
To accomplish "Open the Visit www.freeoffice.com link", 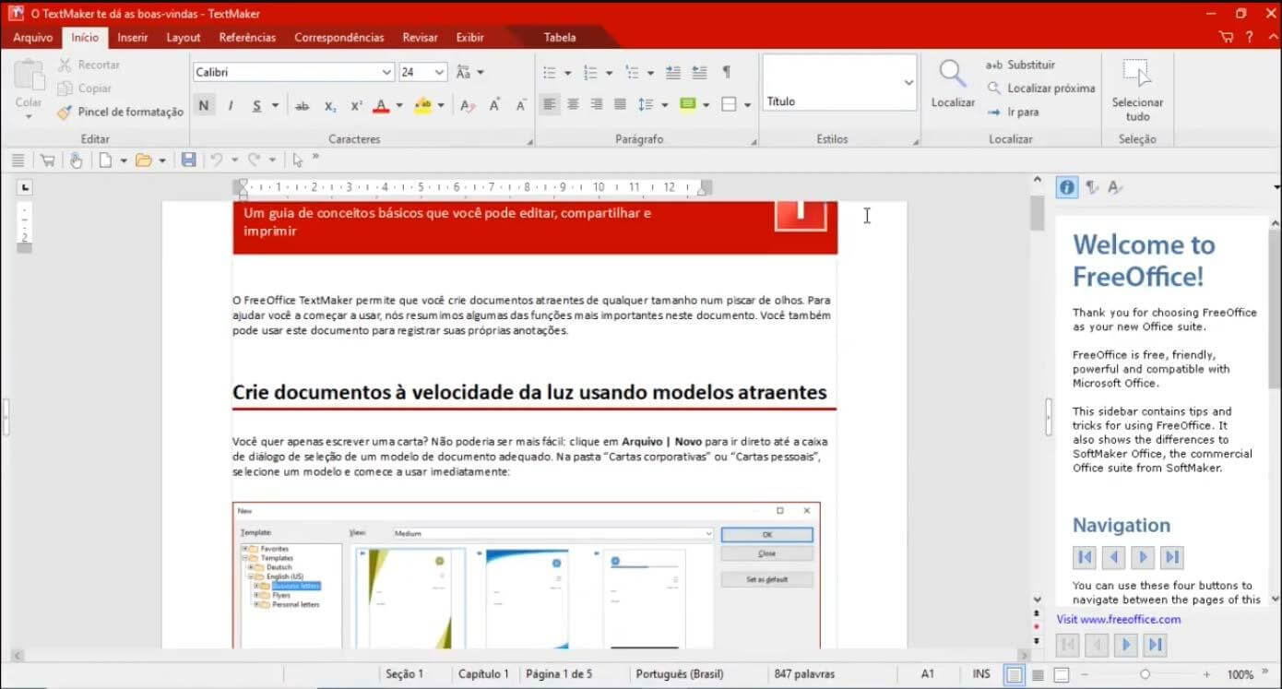I will coord(1118,619).
